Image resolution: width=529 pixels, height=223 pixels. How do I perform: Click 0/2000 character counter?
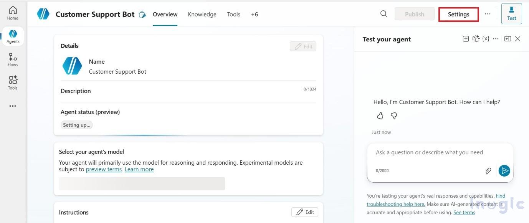coord(382,171)
